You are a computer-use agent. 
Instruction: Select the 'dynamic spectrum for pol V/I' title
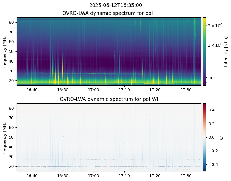(x=109, y=99)
